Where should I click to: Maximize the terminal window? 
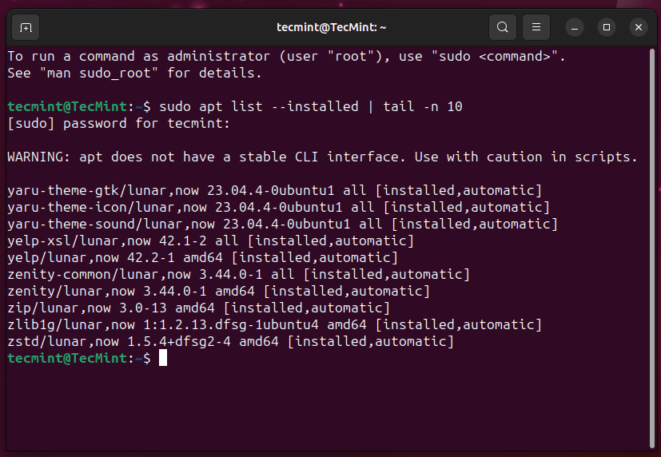[x=606, y=28]
